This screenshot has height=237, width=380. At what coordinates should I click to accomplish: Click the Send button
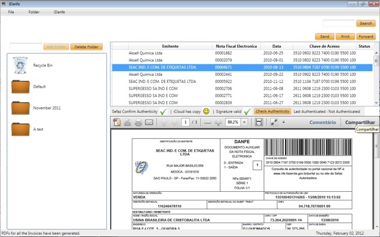[325, 37]
